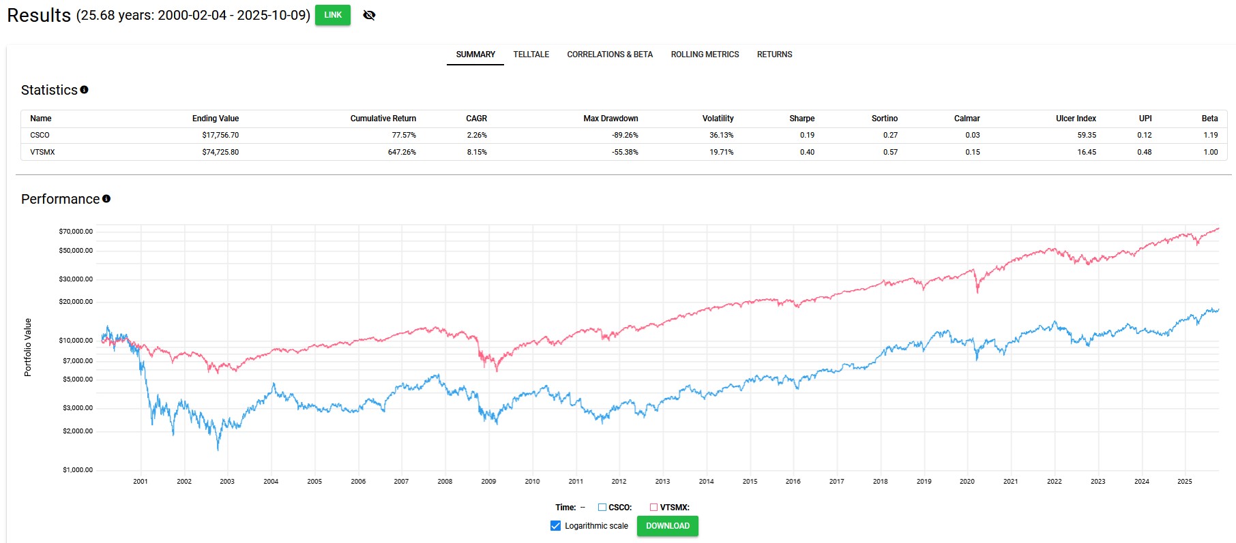Click CSCO cumulative return 77.57%
The width and height of the screenshot is (1236, 543).
point(404,135)
